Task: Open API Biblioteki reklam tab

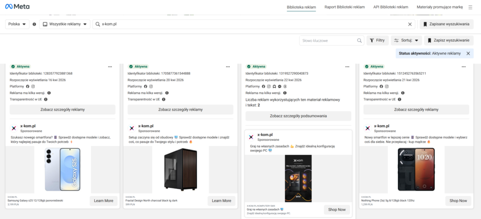Action: tap(390, 7)
